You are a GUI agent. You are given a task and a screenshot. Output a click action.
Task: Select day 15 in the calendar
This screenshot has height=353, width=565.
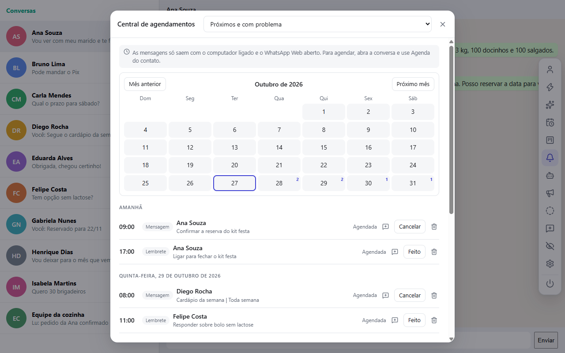324,147
